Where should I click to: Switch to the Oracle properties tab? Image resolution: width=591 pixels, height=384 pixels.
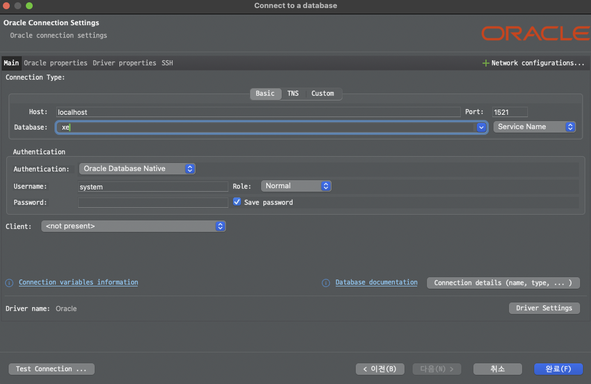[x=56, y=63]
